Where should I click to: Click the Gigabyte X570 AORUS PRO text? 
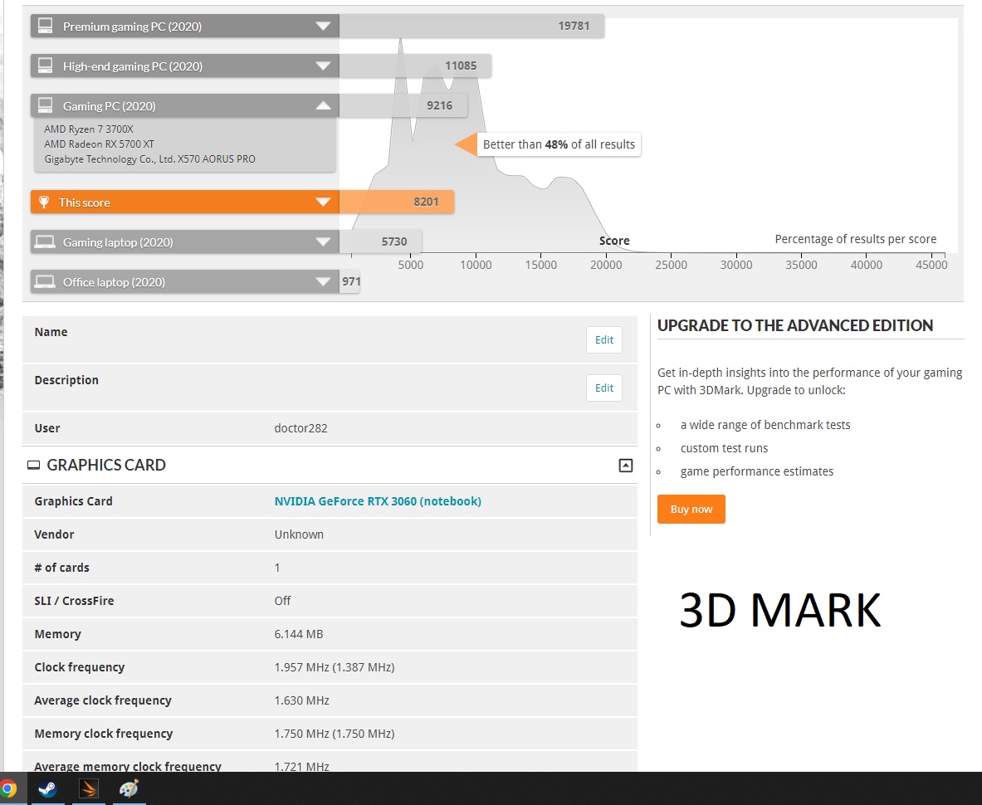[149, 159]
